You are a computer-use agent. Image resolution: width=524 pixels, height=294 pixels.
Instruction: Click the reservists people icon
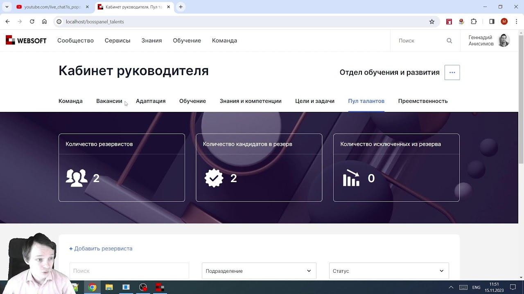click(x=77, y=178)
